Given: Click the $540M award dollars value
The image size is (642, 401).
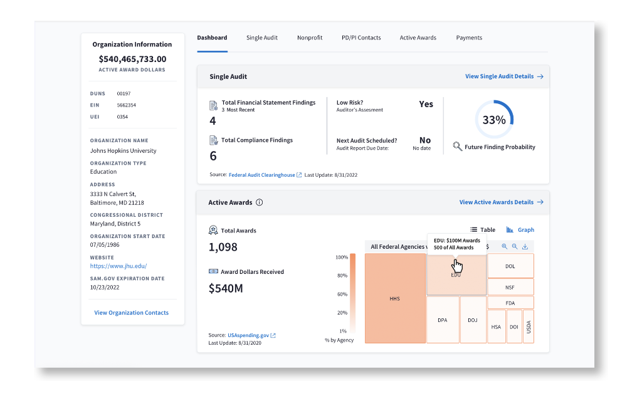Looking at the screenshot, I should [x=226, y=288].
